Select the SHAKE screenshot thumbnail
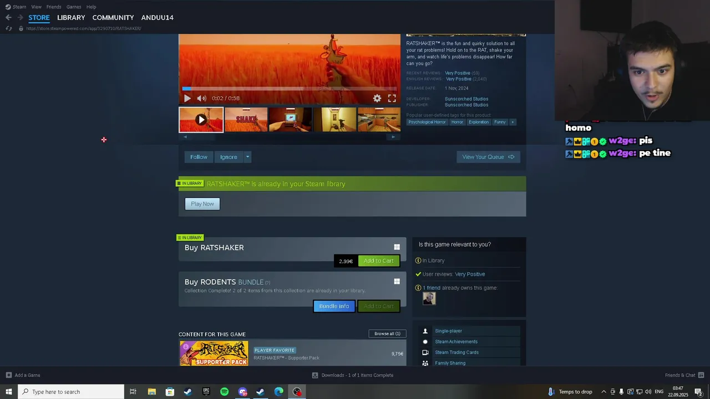Viewport: 710px width, 399px height. coord(246,120)
